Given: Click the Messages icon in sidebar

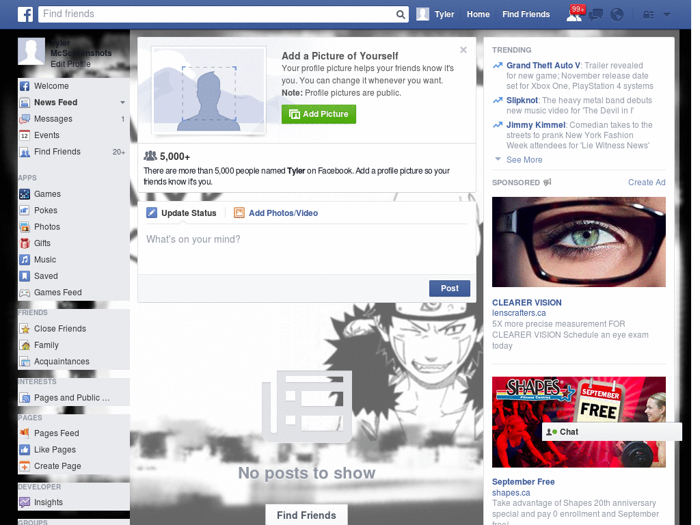Looking at the screenshot, I should (x=25, y=119).
